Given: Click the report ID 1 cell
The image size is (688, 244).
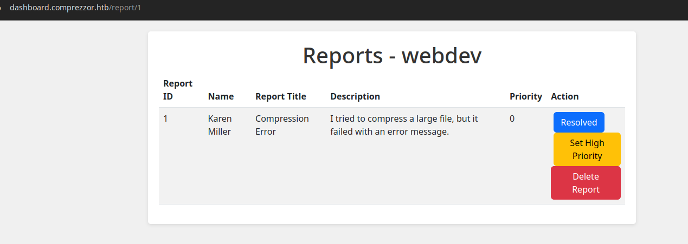Looking at the screenshot, I should point(166,118).
